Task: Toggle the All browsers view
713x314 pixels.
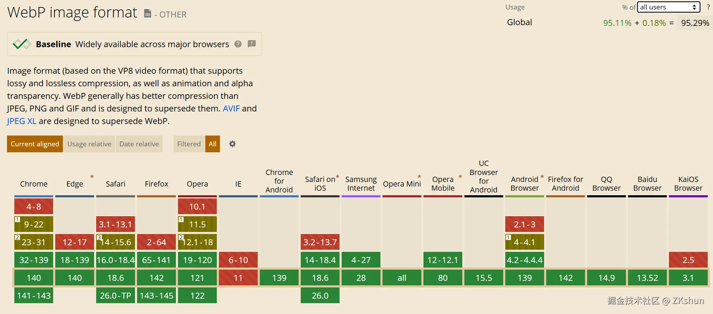Action: click(x=213, y=144)
